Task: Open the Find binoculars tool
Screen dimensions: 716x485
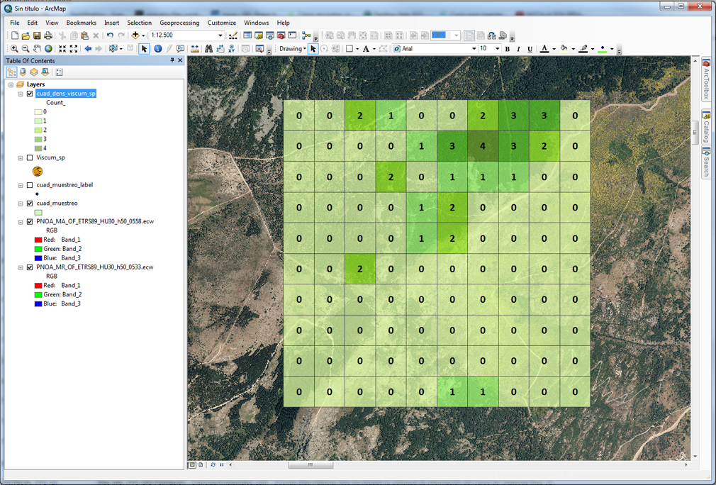Action: (x=208, y=48)
